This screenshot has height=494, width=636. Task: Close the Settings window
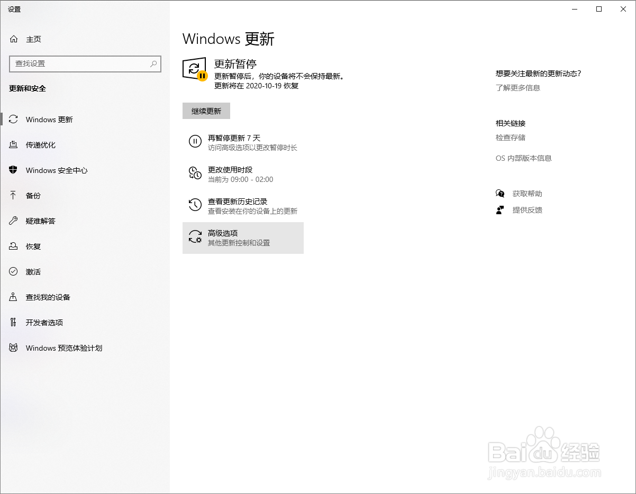tap(623, 9)
